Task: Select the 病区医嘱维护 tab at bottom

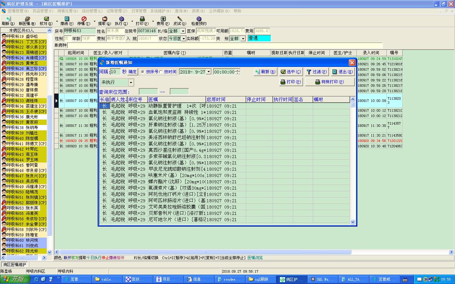Action: click(x=15, y=265)
